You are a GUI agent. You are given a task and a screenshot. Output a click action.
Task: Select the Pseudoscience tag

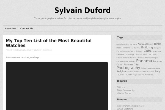(x=154, y=68)
